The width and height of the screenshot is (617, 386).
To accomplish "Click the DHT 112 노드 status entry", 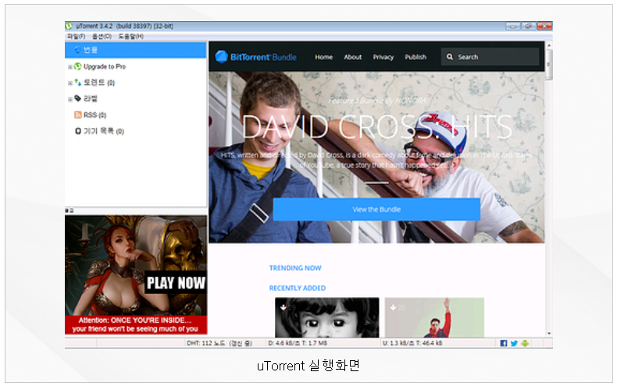I will [219, 343].
